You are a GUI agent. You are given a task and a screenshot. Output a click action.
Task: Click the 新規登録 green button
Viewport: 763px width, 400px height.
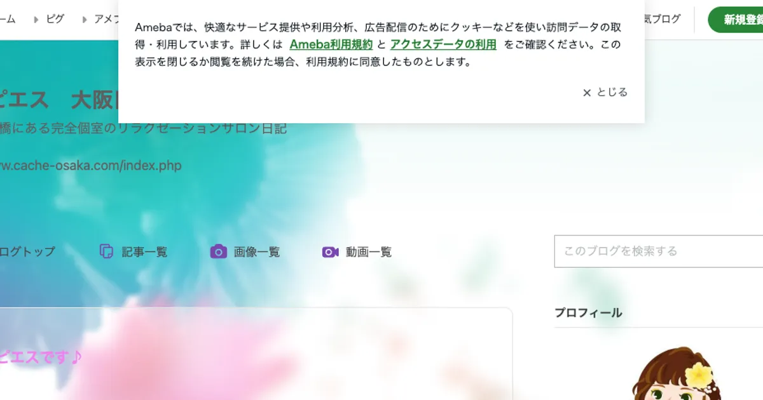click(736, 20)
